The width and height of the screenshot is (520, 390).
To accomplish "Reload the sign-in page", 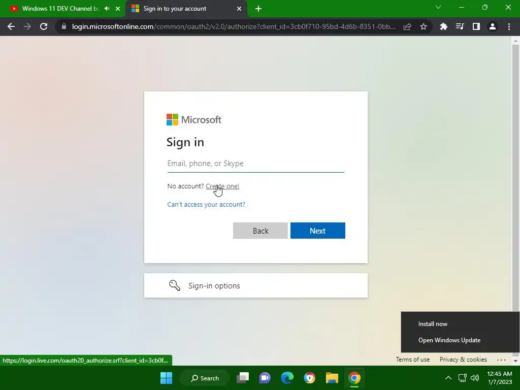I will click(x=44, y=26).
